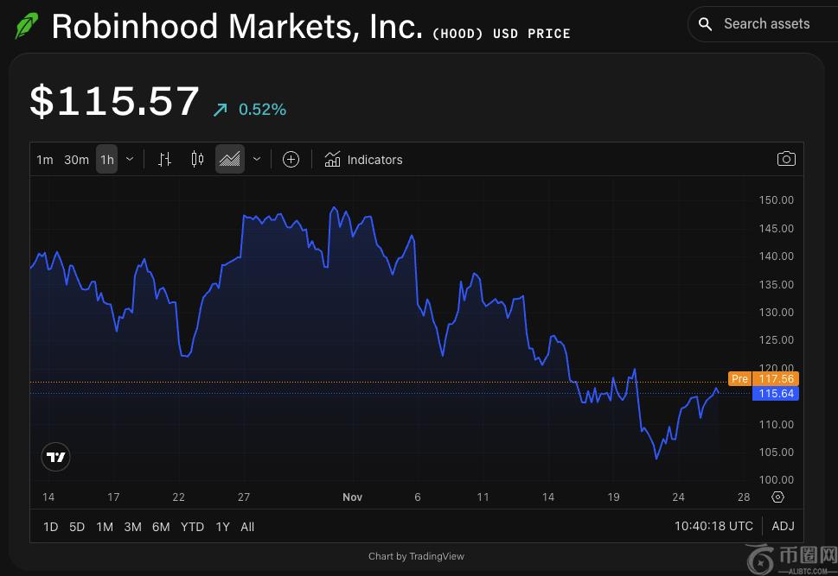
Task: Click the 115.64 current price label
Action: point(775,394)
